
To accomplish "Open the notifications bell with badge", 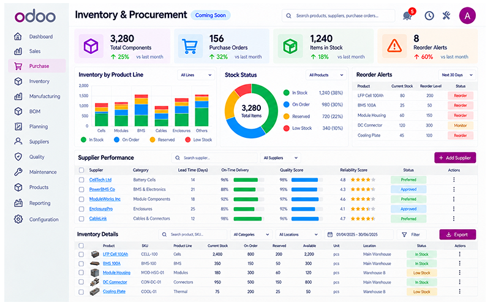I will 409,15.
